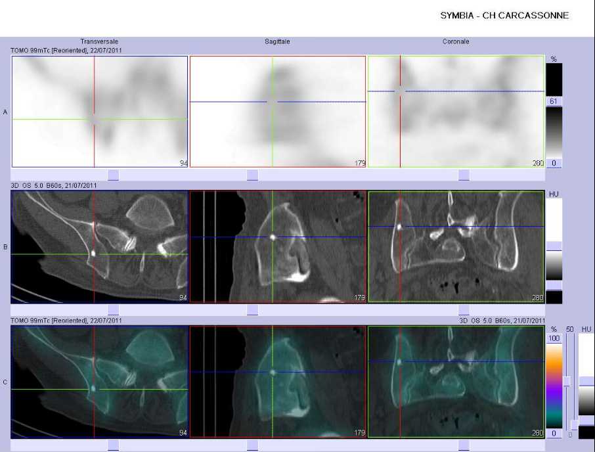This screenshot has width=595, height=452.
Task: Click slice number 280 in fused coronale view
Action: (538, 433)
